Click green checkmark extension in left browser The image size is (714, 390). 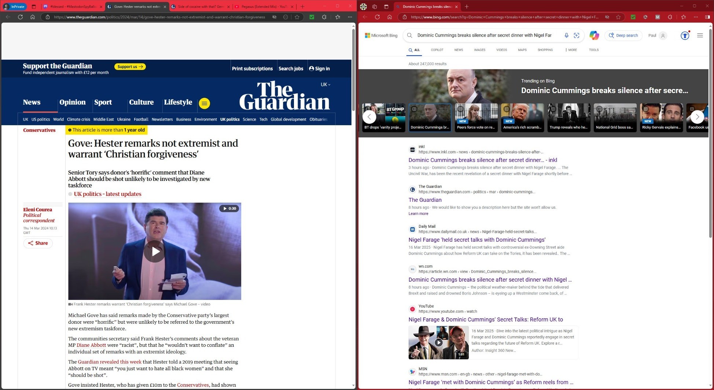312,17
